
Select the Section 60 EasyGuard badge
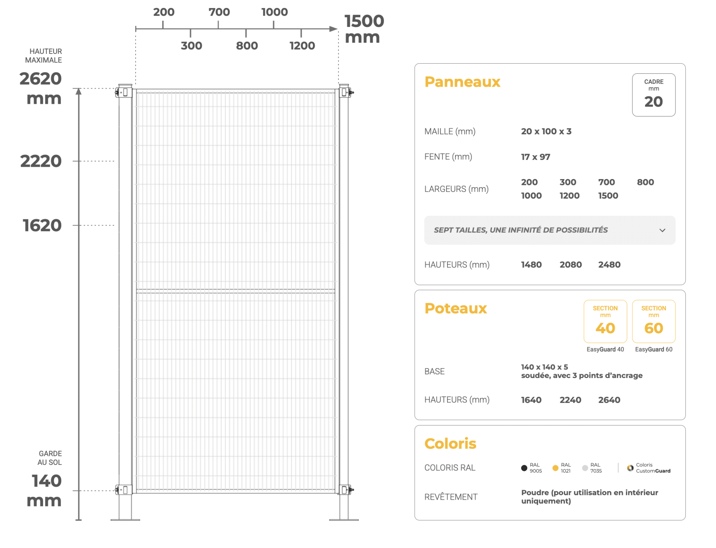pos(653,321)
